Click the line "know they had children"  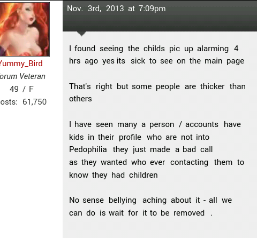(x=114, y=175)
